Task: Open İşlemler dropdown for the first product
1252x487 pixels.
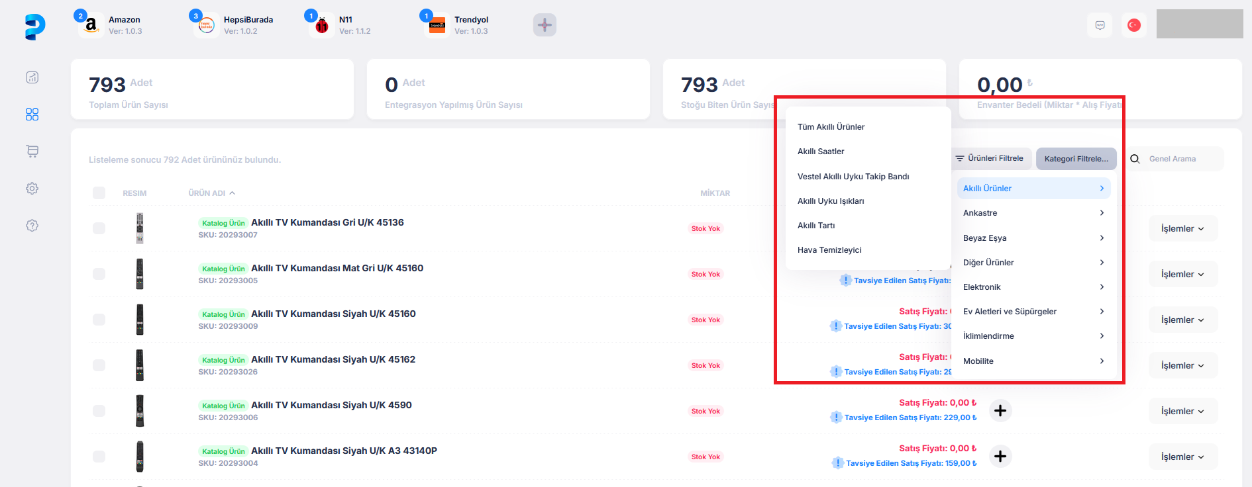Action: point(1182,228)
